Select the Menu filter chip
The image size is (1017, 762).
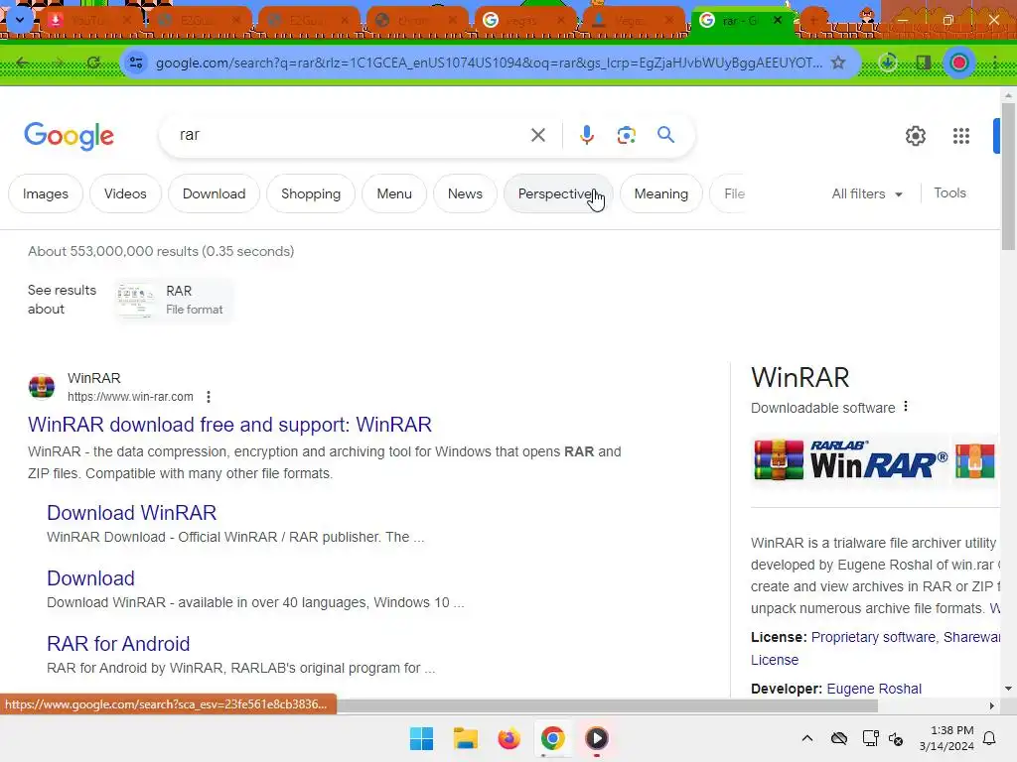point(394,193)
